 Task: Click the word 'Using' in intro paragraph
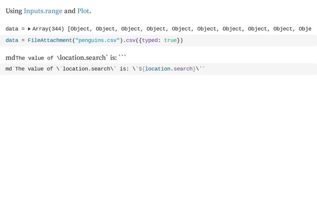[x=13, y=10]
